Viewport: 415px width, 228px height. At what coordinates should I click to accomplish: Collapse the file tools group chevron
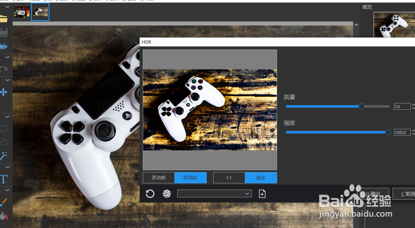(7, 7)
